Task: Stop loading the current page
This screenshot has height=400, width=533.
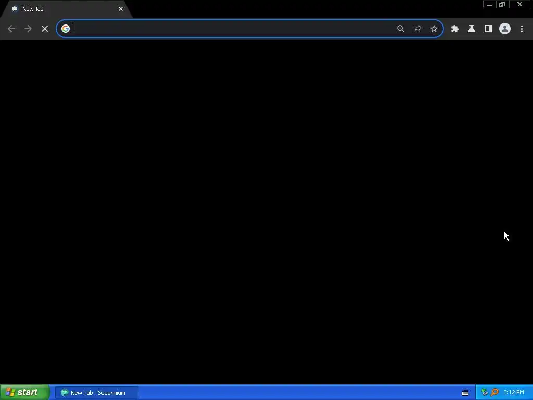Action: [x=45, y=29]
